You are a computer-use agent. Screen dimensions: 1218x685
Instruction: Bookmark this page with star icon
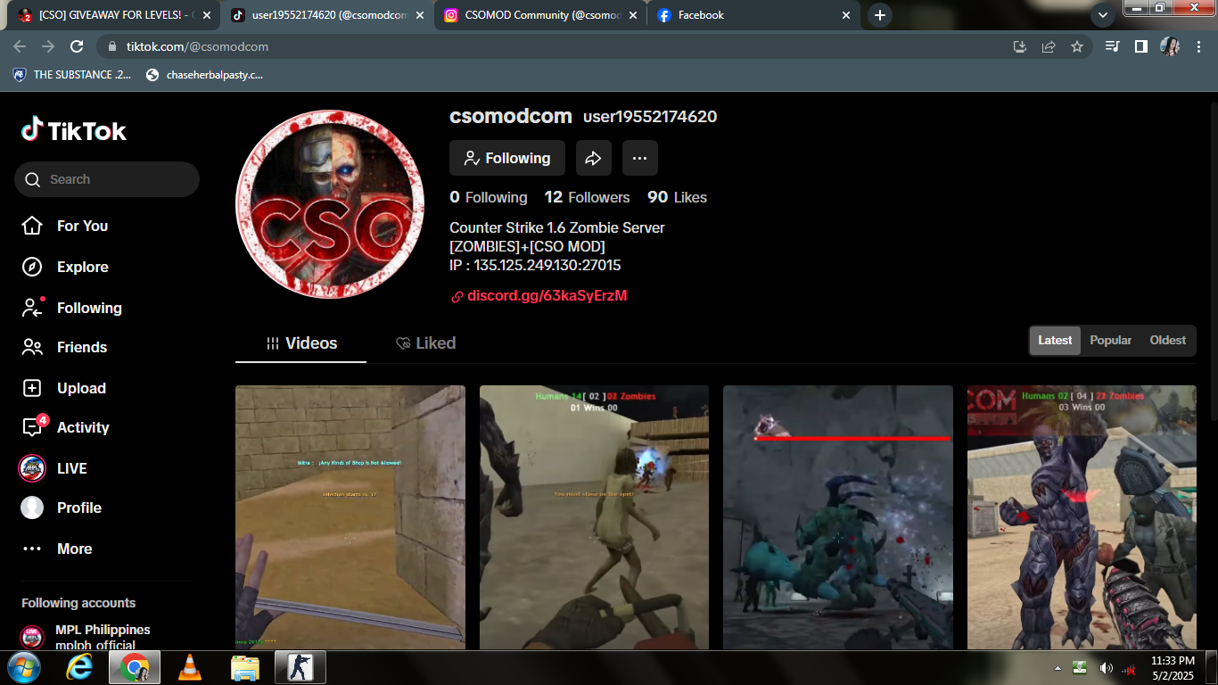[x=1077, y=46]
